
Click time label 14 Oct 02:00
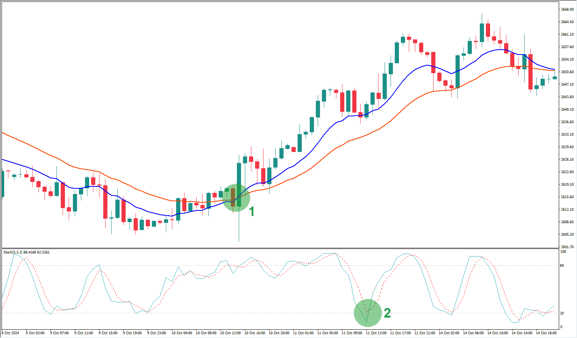point(449,333)
